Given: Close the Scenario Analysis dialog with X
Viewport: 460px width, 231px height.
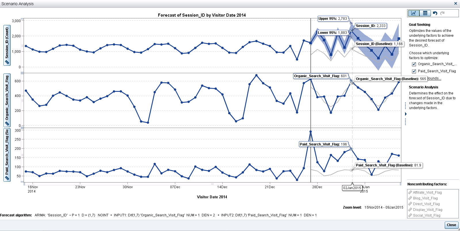Looking at the screenshot, I should (455, 3).
